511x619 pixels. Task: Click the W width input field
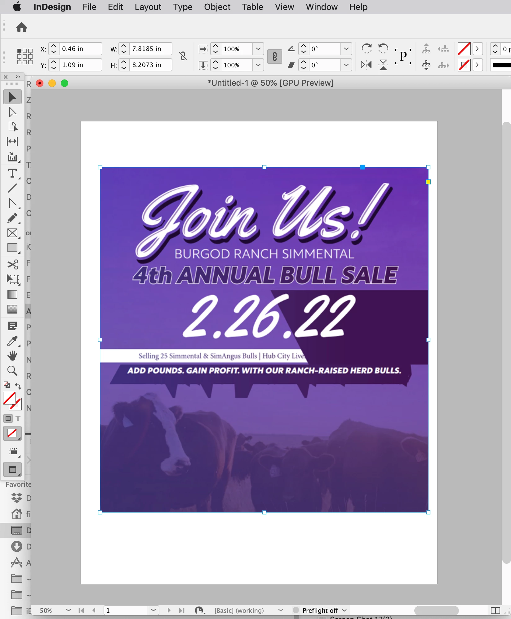click(150, 49)
